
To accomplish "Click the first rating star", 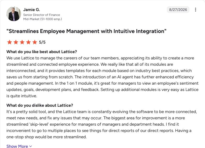I will 9,42.
